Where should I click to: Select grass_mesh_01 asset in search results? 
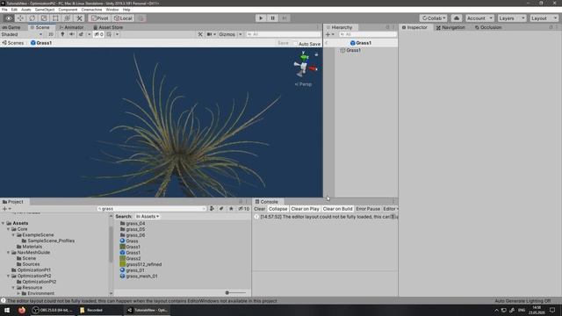point(139,276)
